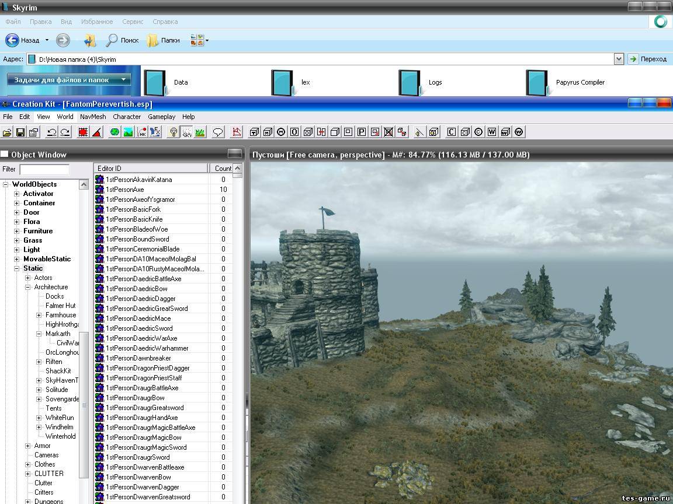The image size is (673, 504).
Task: Click the cube W toolbar icon
Action: 505,132
